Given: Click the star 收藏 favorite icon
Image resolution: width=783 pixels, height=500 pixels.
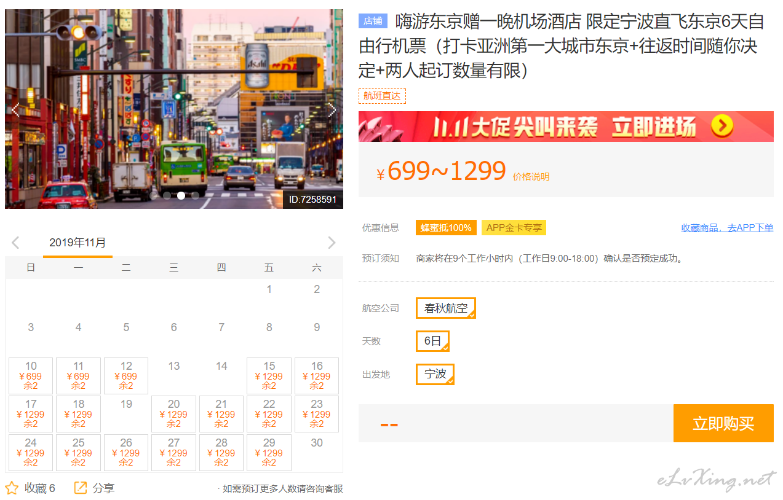Looking at the screenshot, I should point(12,488).
